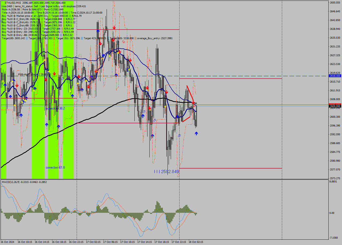The image size is (342, 245).
Task: Select the 'Buy %20 @ Entry -50' line
Action: 38,32
